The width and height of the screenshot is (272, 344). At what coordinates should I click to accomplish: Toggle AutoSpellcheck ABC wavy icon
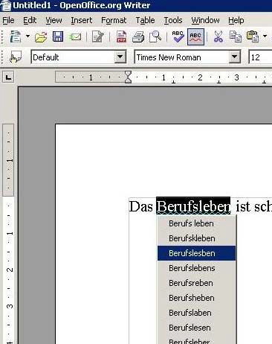195,36
